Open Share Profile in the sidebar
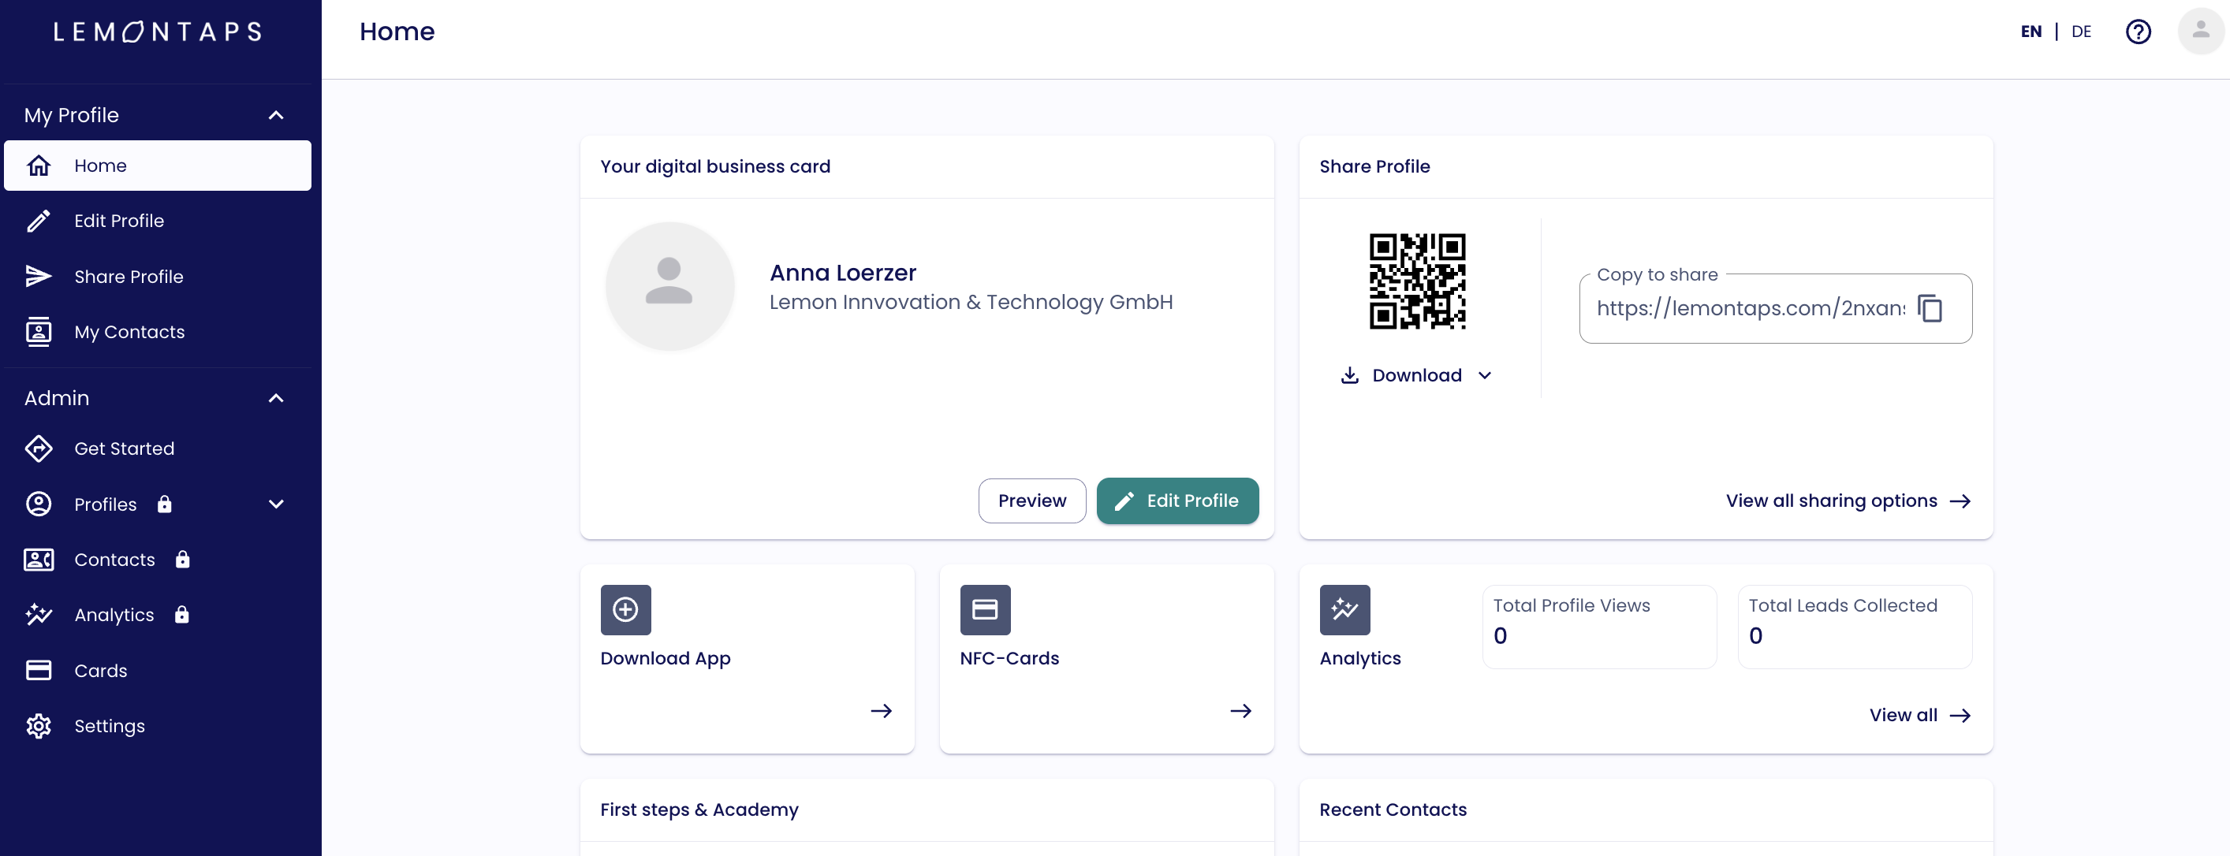The image size is (2230, 856). 128,277
